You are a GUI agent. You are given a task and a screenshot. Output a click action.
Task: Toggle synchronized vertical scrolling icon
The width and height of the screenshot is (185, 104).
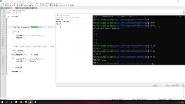pyautogui.click(x=40, y=5)
